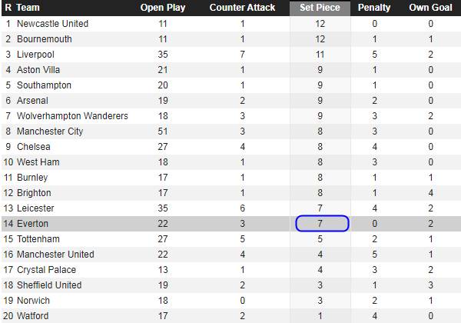This screenshot has width=461, height=323.
Task: Click the Everton team name
Action: point(32,224)
